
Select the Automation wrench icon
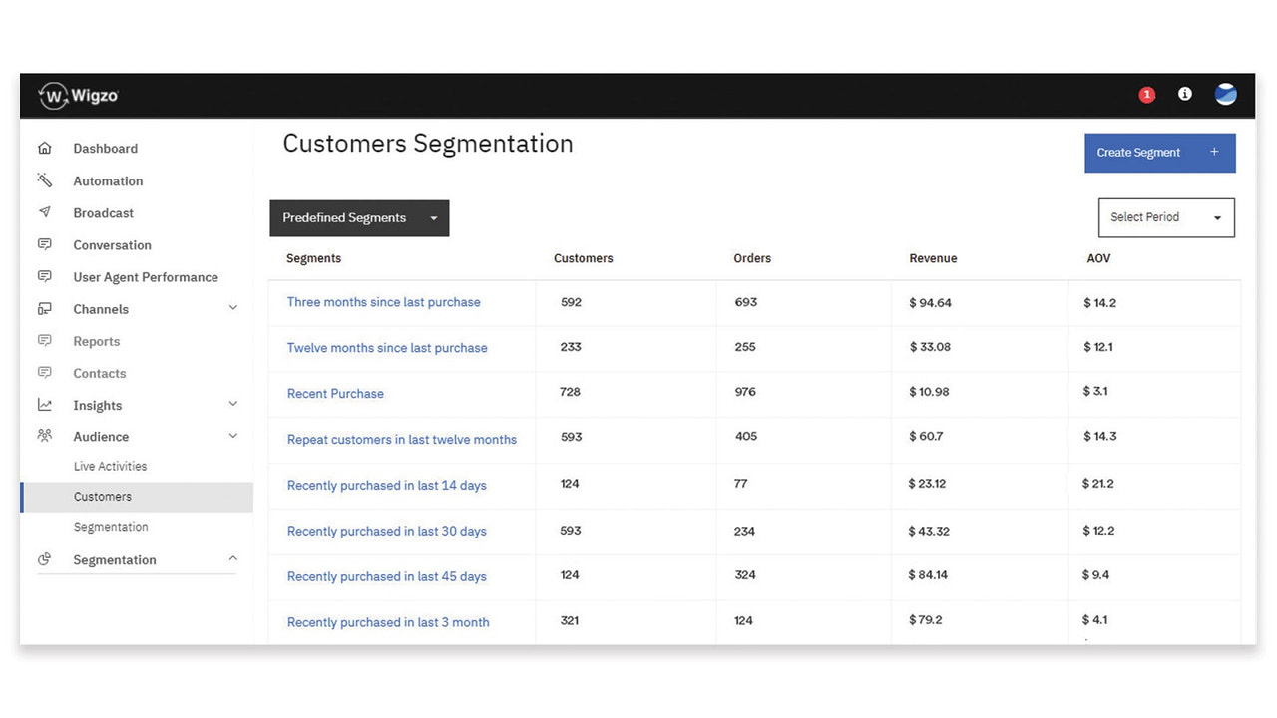point(44,179)
